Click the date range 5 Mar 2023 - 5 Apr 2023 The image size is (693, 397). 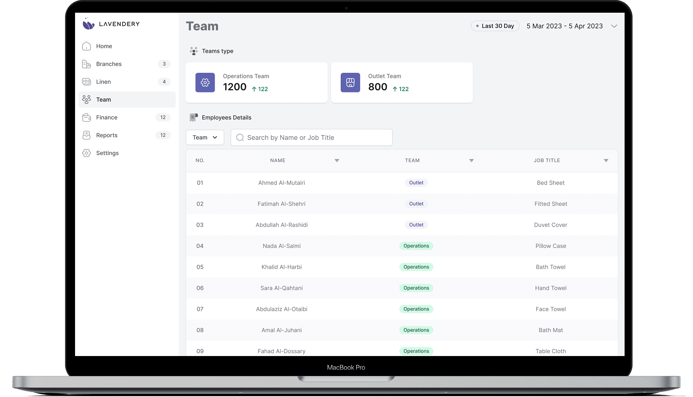564,26
